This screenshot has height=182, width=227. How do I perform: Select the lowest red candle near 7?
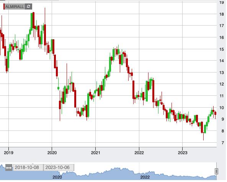click(203, 136)
